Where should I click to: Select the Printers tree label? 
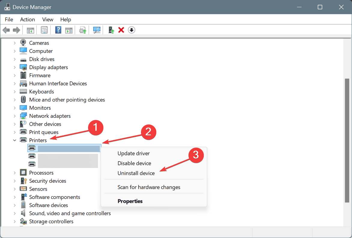click(x=38, y=140)
